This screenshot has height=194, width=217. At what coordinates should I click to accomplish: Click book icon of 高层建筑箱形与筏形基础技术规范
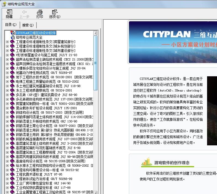pyautogui.click(x=12, y=148)
